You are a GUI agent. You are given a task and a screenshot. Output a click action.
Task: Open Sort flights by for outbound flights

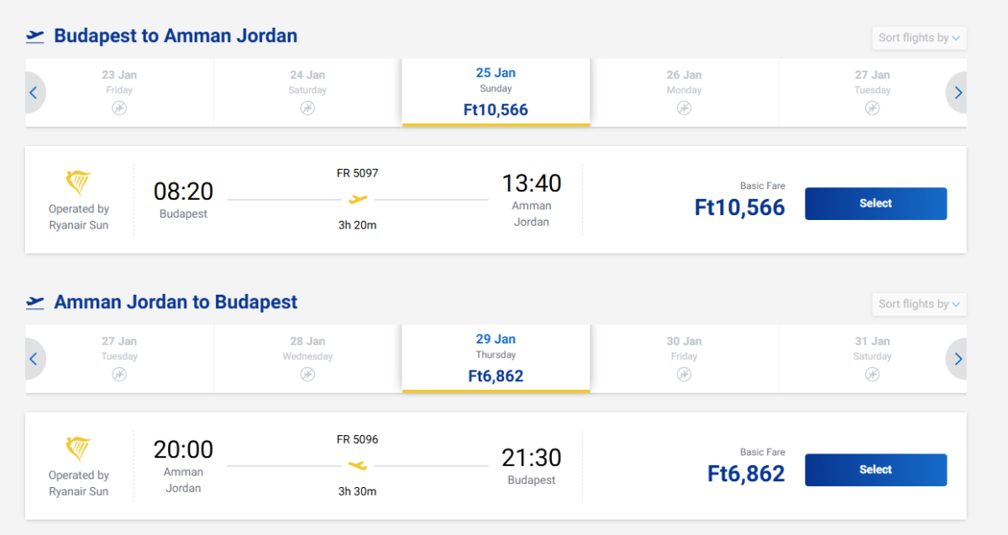pos(919,38)
